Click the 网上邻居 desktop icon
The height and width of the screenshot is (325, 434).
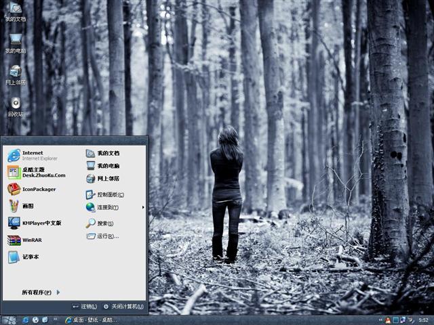click(16, 75)
